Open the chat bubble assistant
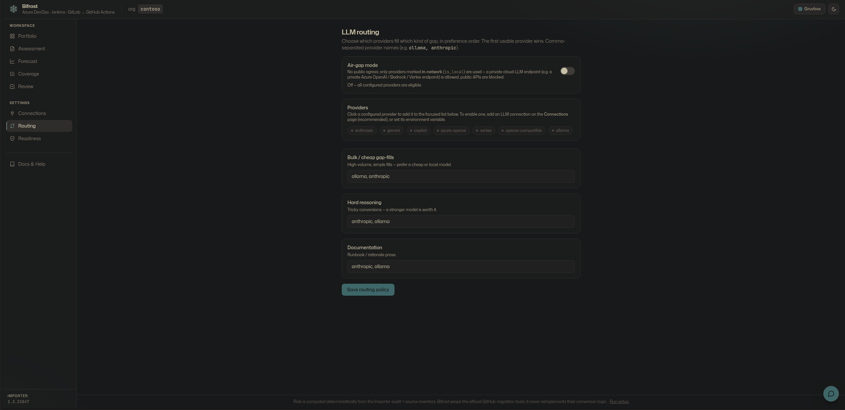845x410 pixels. pyautogui.click(x=831, y=394)
